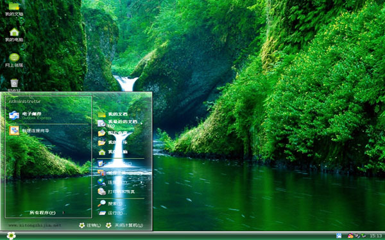Expand 所有程序(P) in the Start menu
Screen dimensions: 385x240
(x=47, y=212)
